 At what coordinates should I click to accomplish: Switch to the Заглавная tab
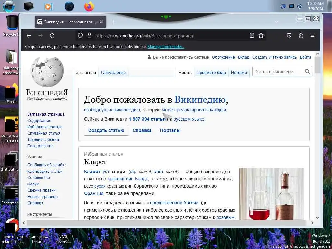86,72
